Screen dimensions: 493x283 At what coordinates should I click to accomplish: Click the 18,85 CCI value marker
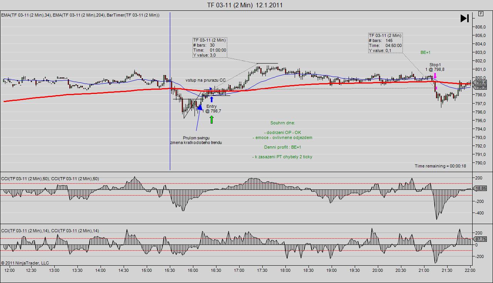[x=481, y=188]
